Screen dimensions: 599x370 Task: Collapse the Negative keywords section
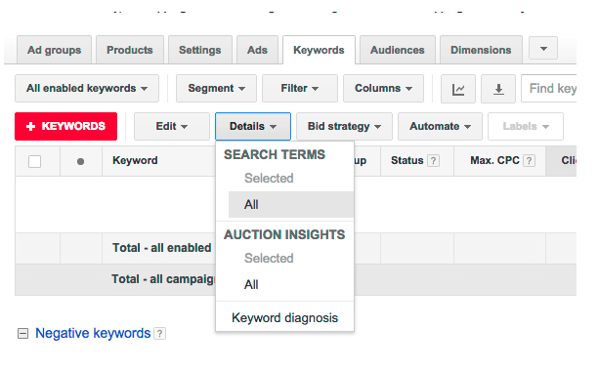22,333
